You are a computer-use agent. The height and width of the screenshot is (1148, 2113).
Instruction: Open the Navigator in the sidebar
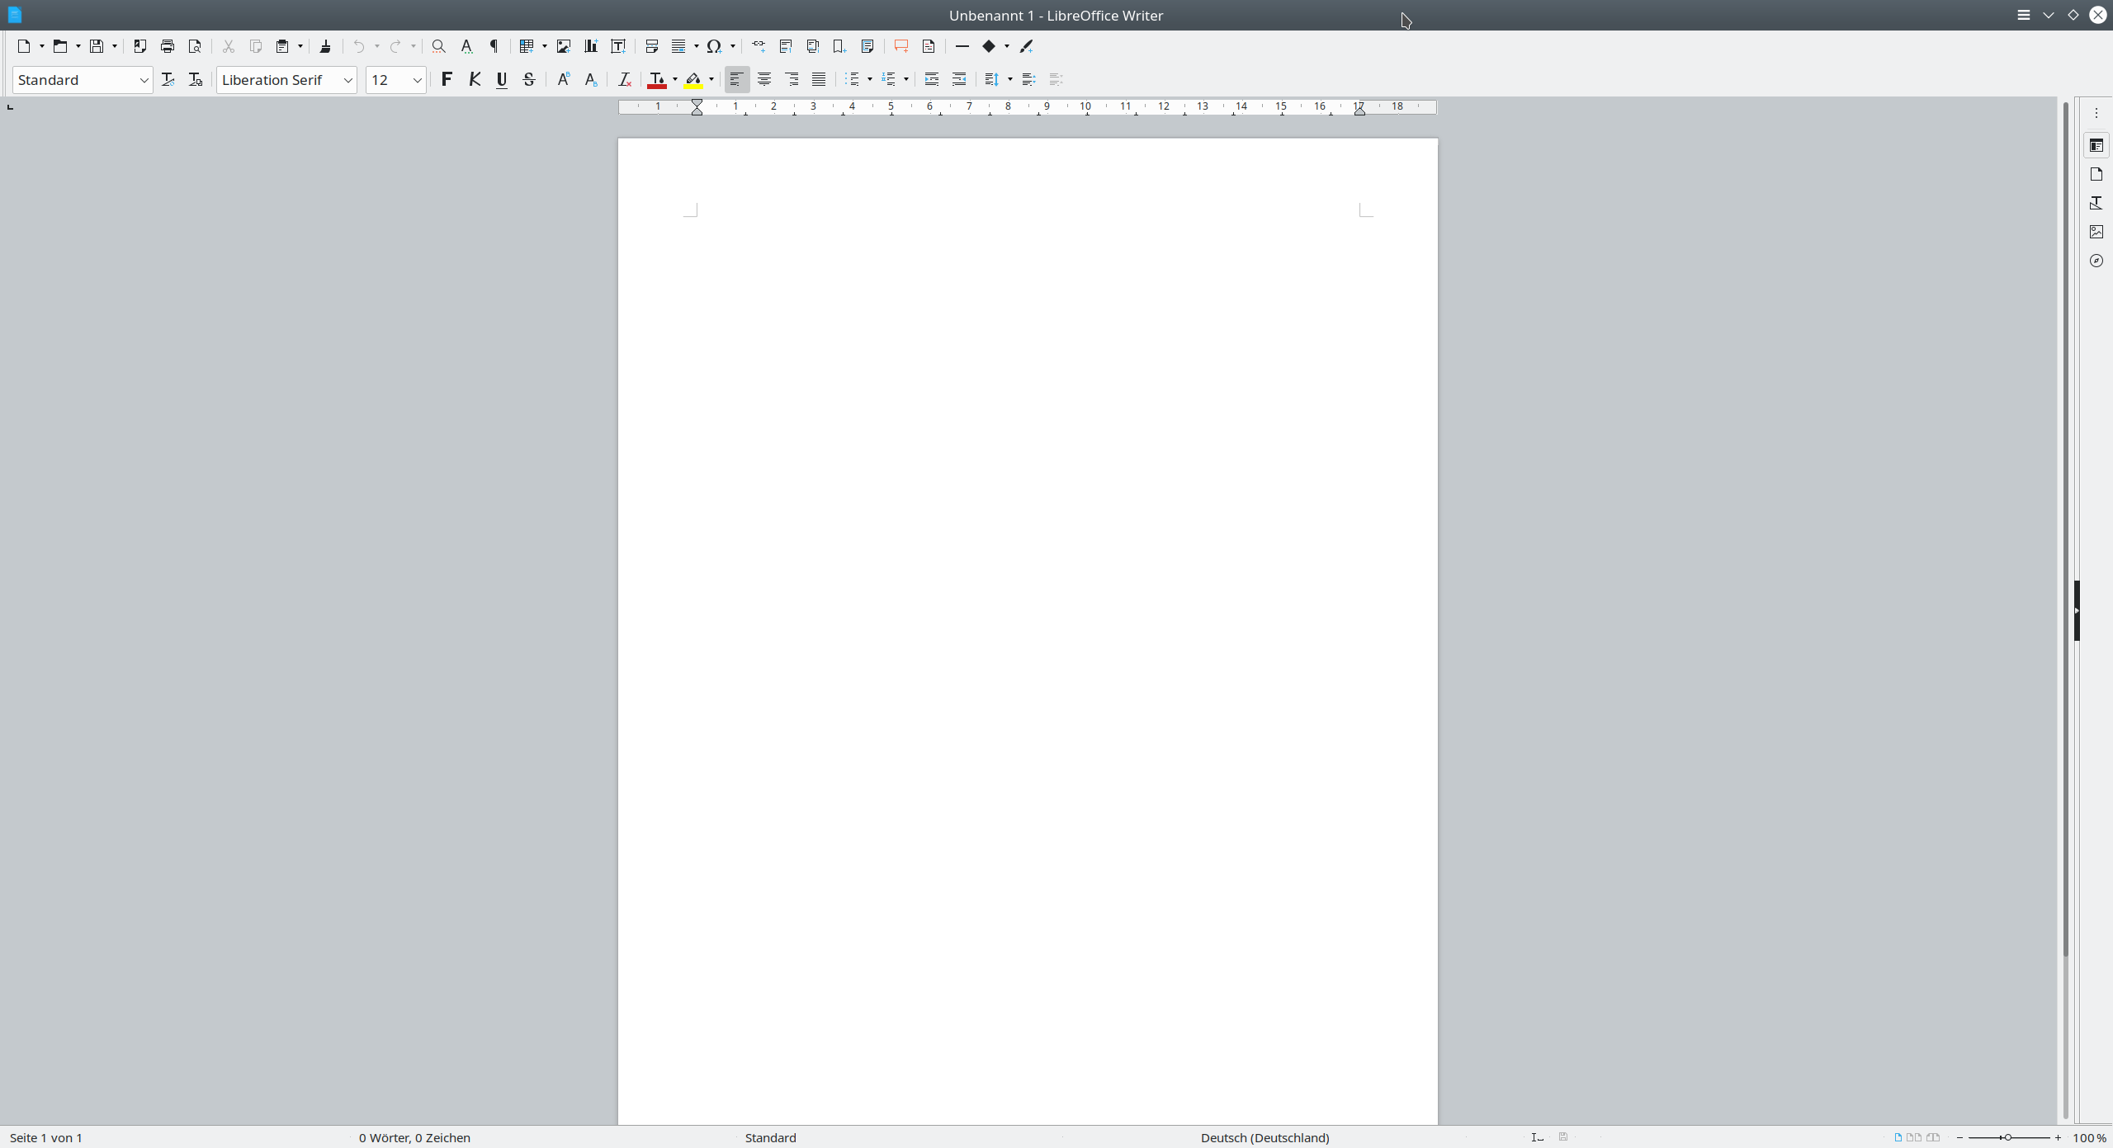(2096, 261)
